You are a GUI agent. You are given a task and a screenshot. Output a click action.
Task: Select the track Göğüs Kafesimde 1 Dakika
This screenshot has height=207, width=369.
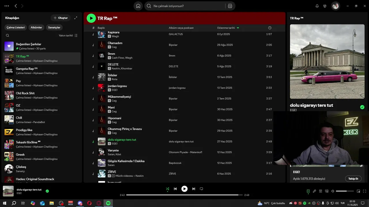[x=126, y=161]
